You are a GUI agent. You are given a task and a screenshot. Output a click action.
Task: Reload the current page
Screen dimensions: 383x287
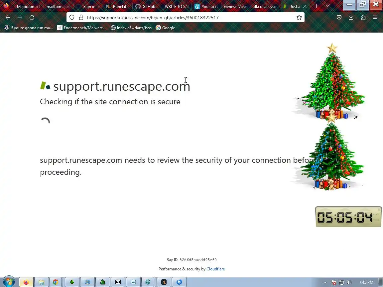coord(32,18)
